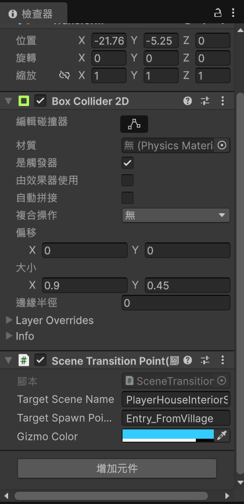Open the Gizmo Color cyan swatch
This screenshot has height=504, width=244.
[x=168, y=435]
